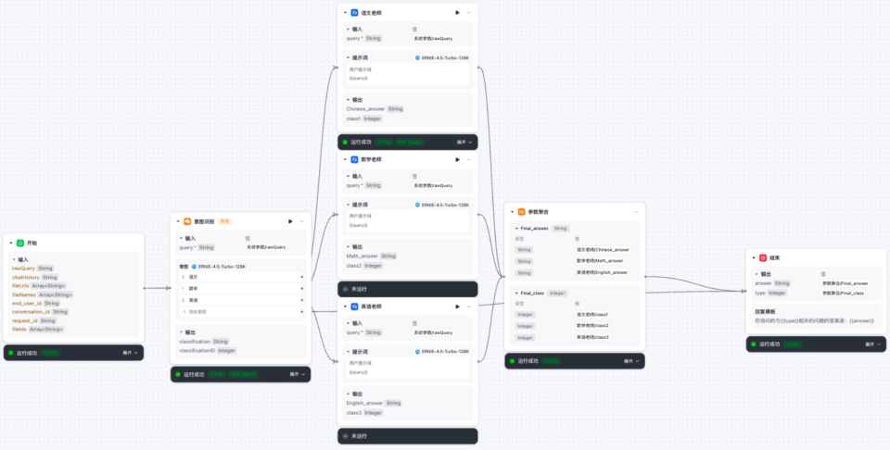The width and height of the screenshot is (890, 450).
Task: Collapse the Final_answer section in 参数聚合
Action: [515, 228]
